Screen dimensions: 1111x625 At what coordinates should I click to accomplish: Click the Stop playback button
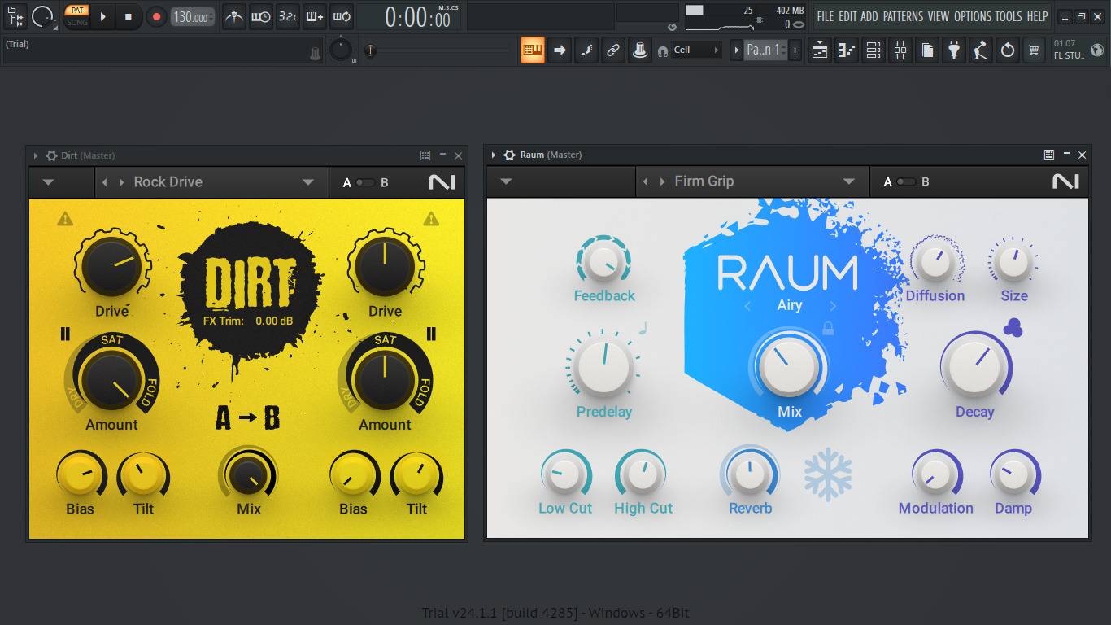tap(128, 16)
